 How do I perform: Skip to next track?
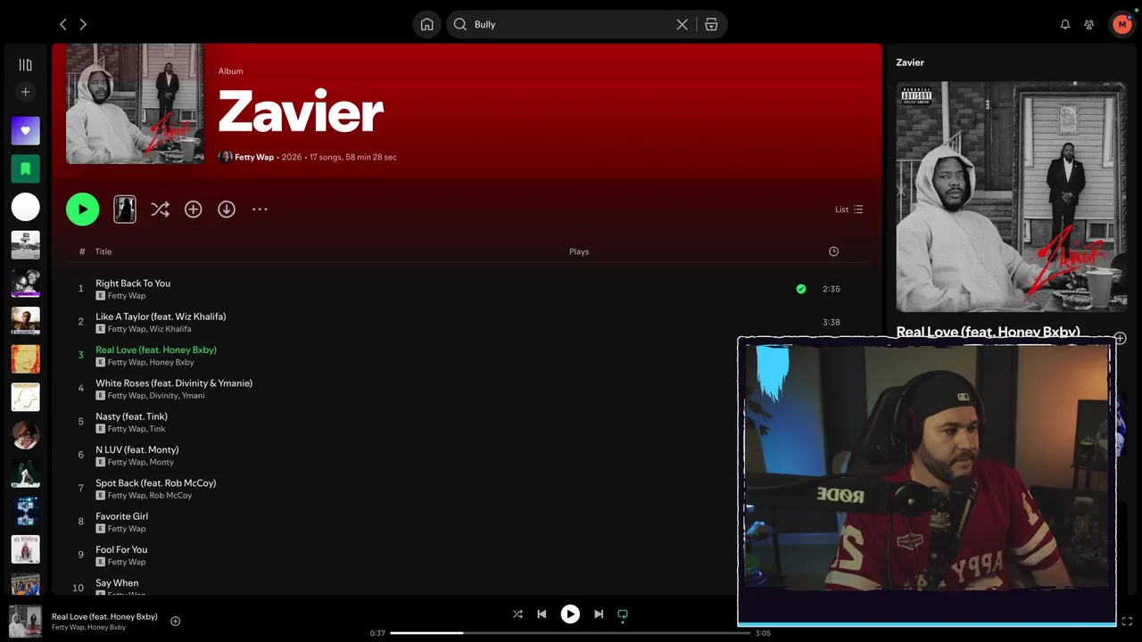[x=599, y=614]
